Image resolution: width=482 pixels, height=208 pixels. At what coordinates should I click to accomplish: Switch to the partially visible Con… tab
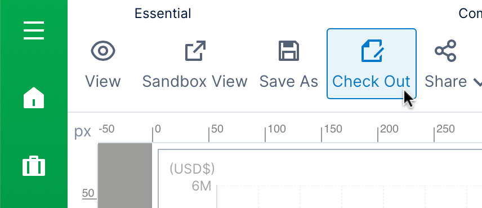click(x=470, y=14)
